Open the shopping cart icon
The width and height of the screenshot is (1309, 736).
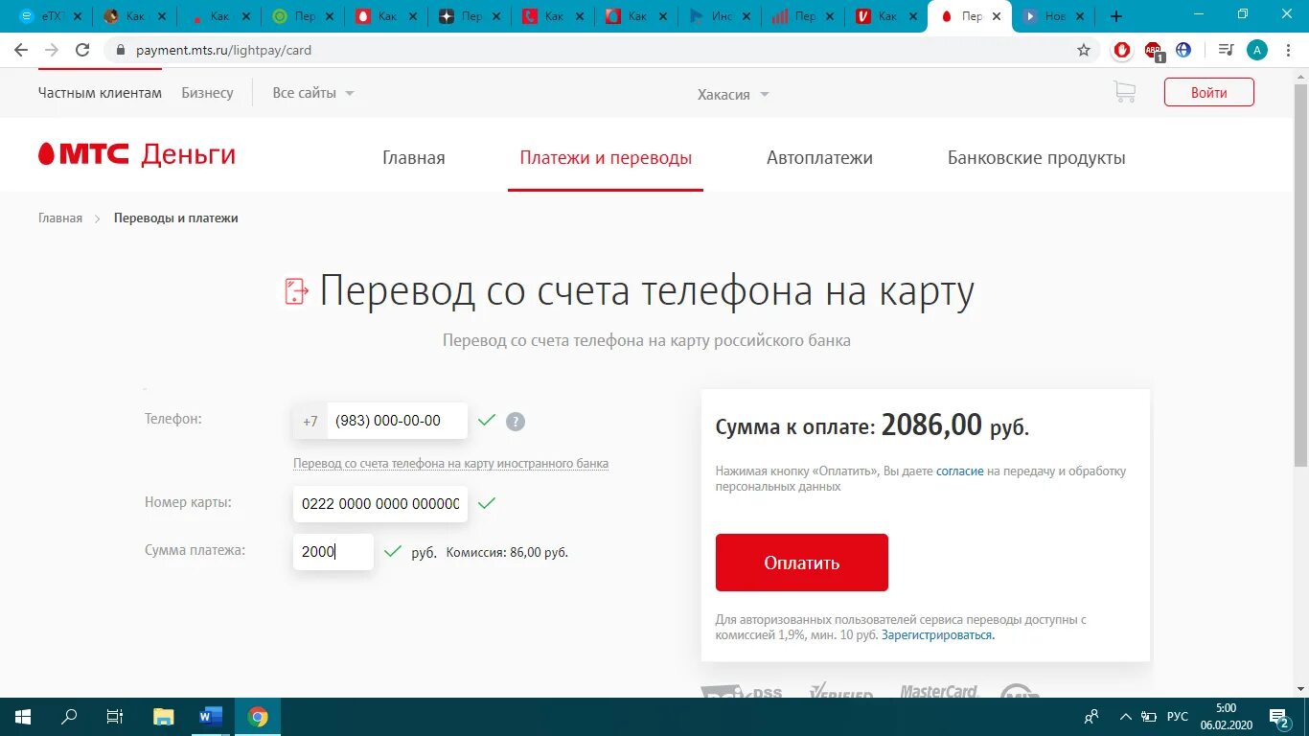(1124, 92)
